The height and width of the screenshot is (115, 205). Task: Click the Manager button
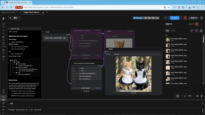(138, 18)
